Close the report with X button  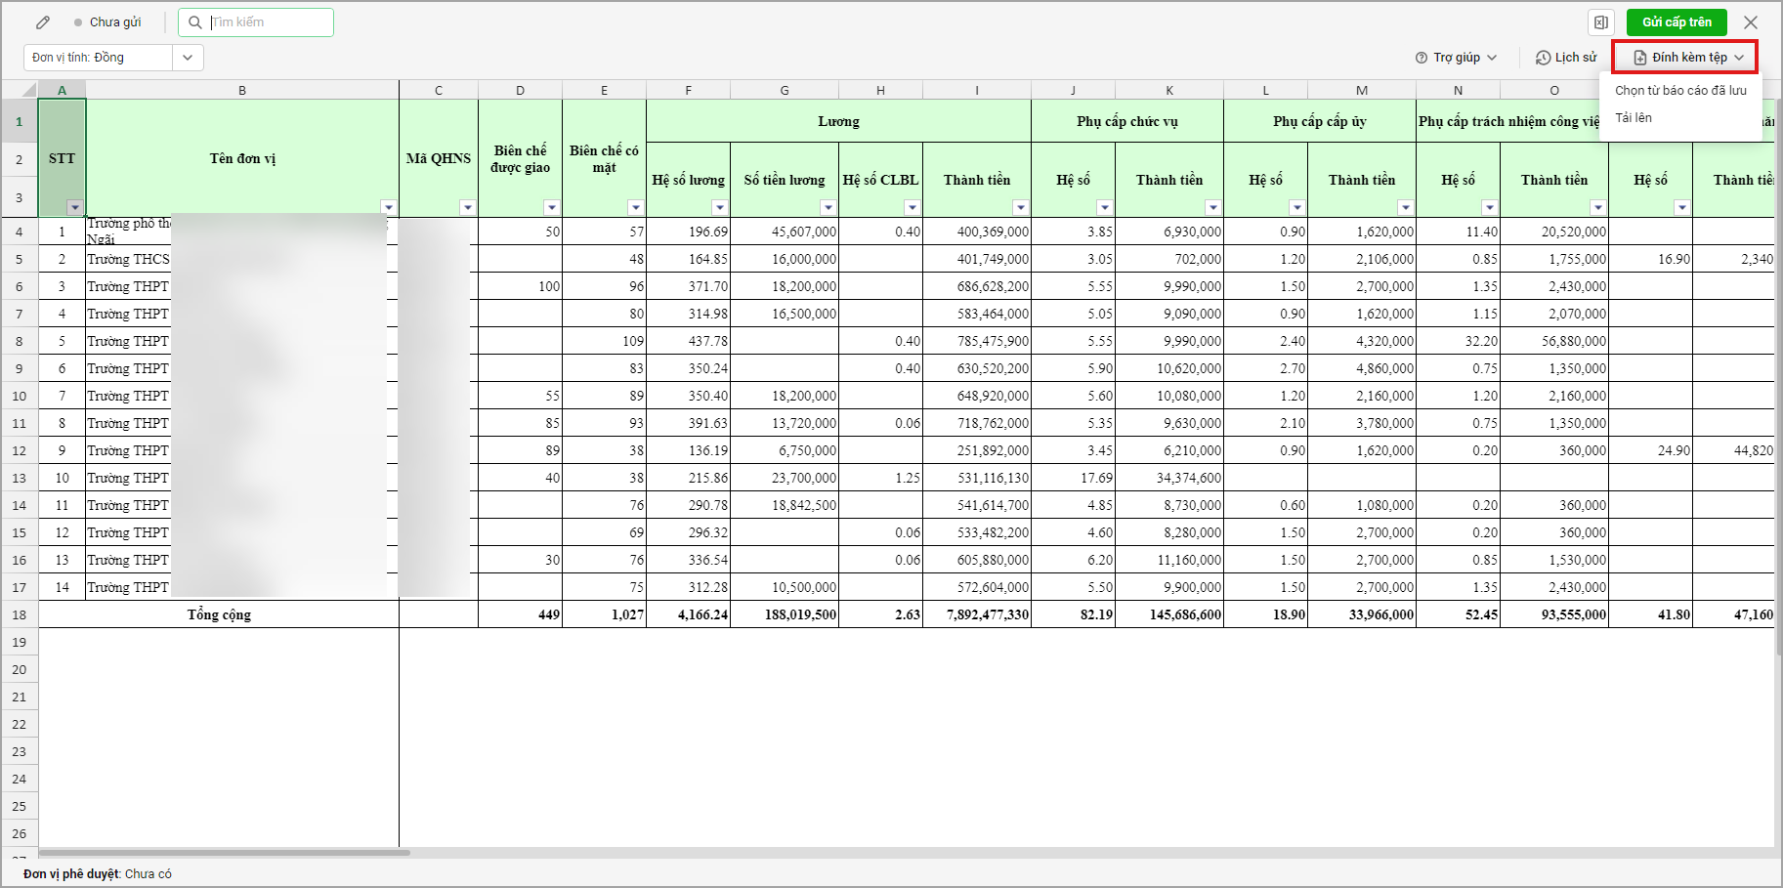[1751, 22]
